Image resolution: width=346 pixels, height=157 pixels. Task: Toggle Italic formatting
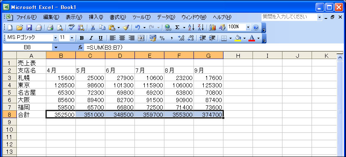pyautogui.click(x=91, y=38)
